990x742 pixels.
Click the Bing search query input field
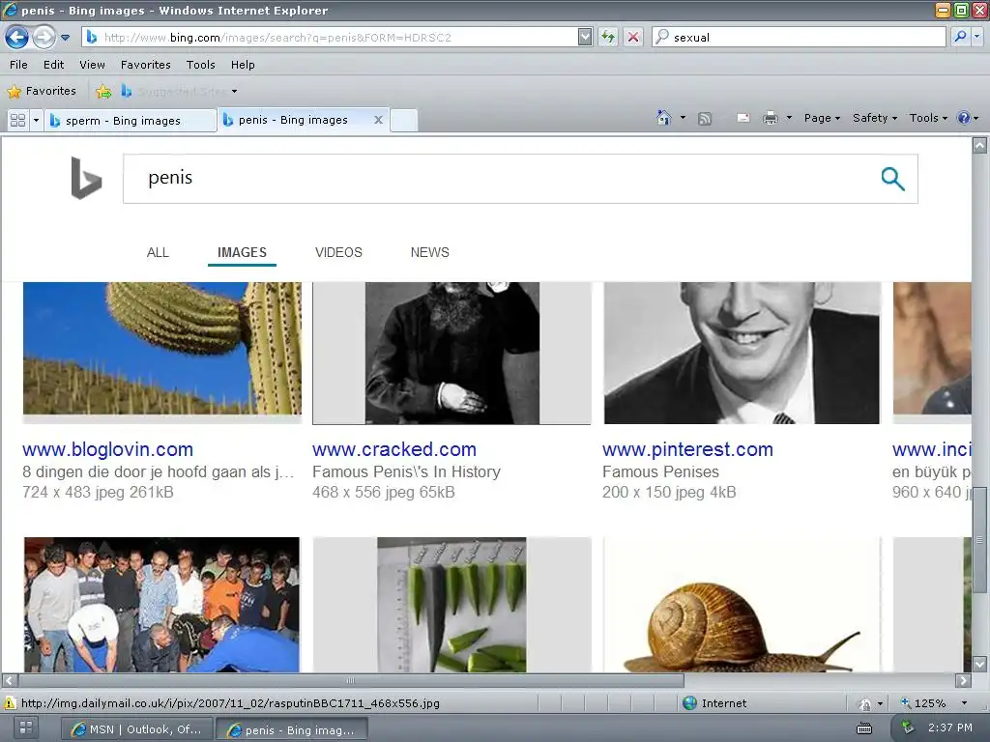coord(499,179)
